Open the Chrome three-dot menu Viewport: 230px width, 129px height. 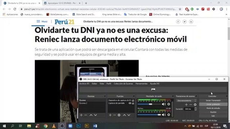pyautogui.click(x=227, y=9)
